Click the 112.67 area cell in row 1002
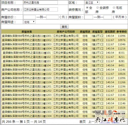 point(110,40)
